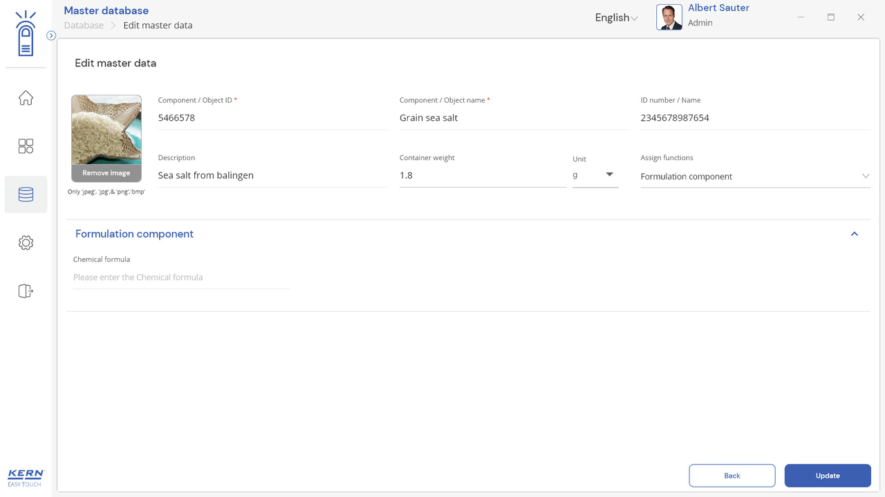The image size is (885, 497).
Task: Select the database icon in sidebar
Action: pyautogui.click(x=26, y=195)
